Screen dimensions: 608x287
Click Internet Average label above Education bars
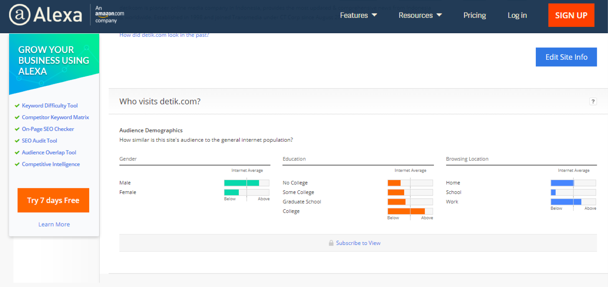coord(410,171)
